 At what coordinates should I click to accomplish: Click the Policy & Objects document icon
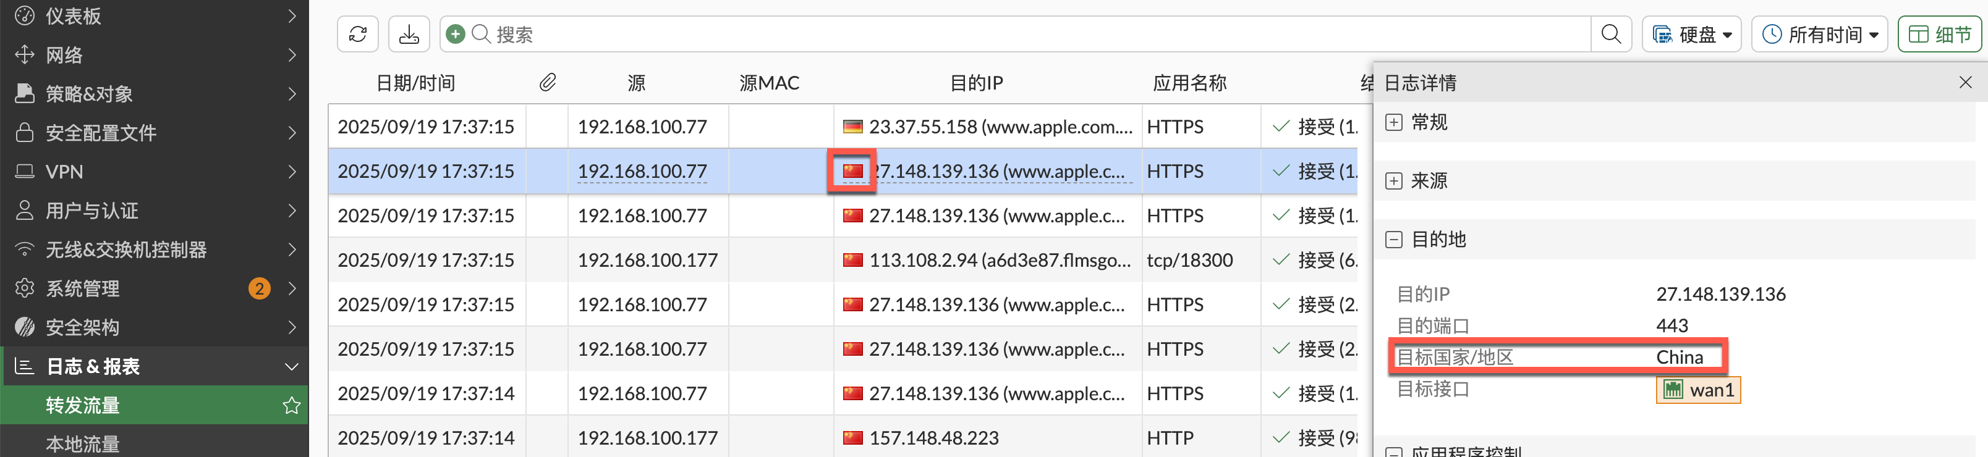pos(25,93)
